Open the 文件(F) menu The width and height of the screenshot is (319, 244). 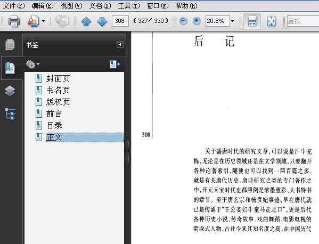[x=14, y=6]
